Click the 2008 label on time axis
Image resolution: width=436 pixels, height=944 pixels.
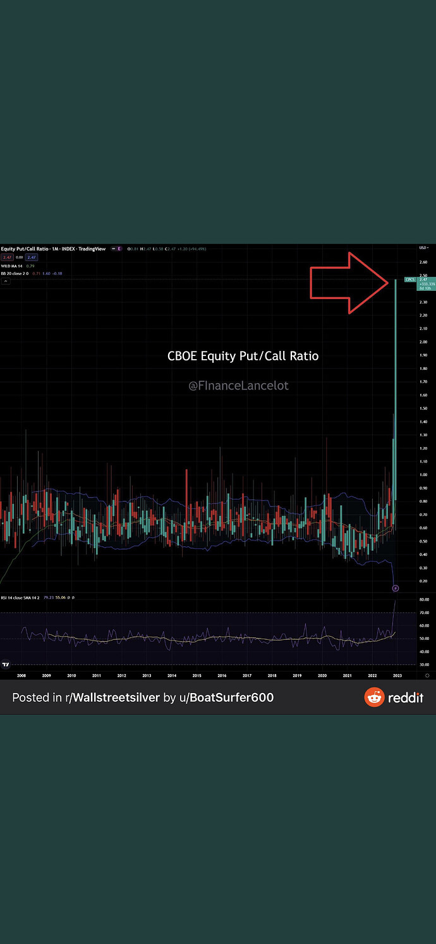click(21, 675)
